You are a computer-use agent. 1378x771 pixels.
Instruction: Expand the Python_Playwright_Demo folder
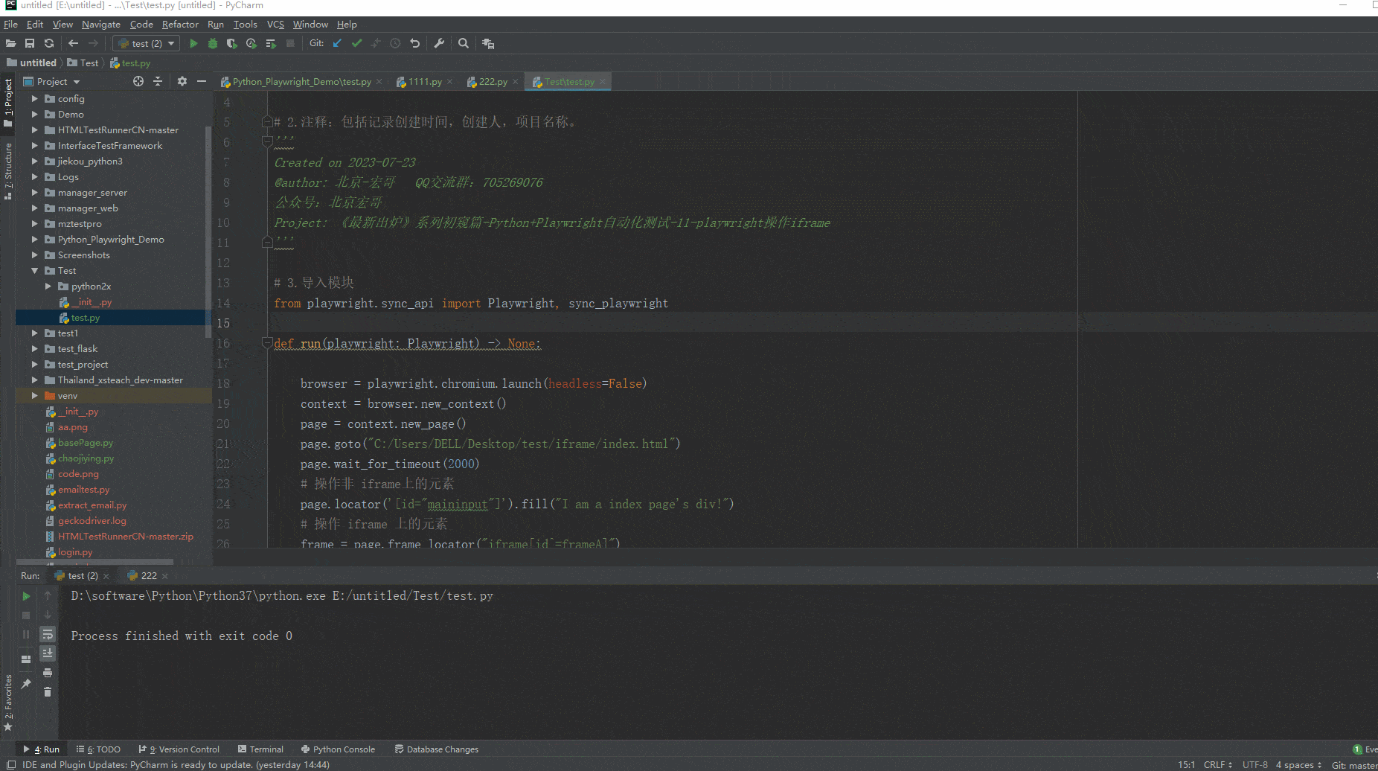click(34, 239)
